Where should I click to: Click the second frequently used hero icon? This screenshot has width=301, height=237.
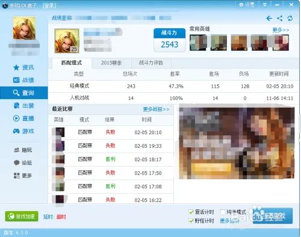[x=219, y=42]
